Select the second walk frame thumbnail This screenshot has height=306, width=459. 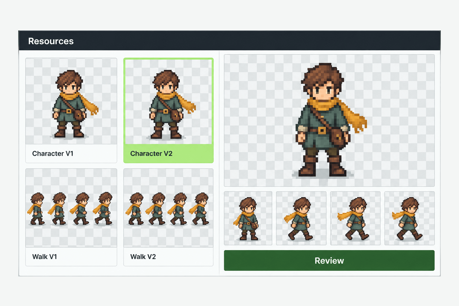pyautogui.click(x=301, y=218)
